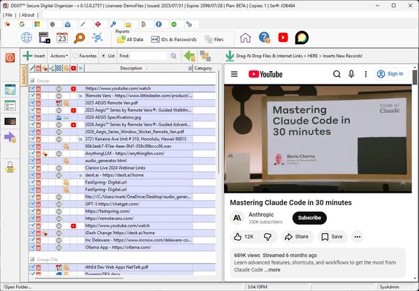Open the Actions dropdown
Image resolution: width=419 pixels, height=291 pixels.
(59, 56)
